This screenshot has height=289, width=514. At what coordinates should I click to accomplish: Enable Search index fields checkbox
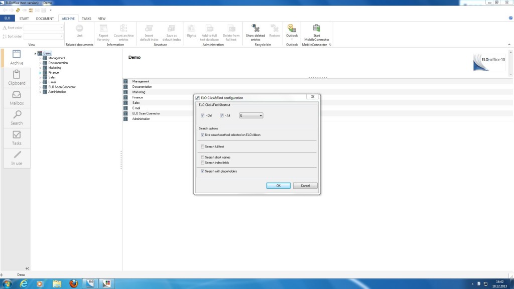(203, 163)
